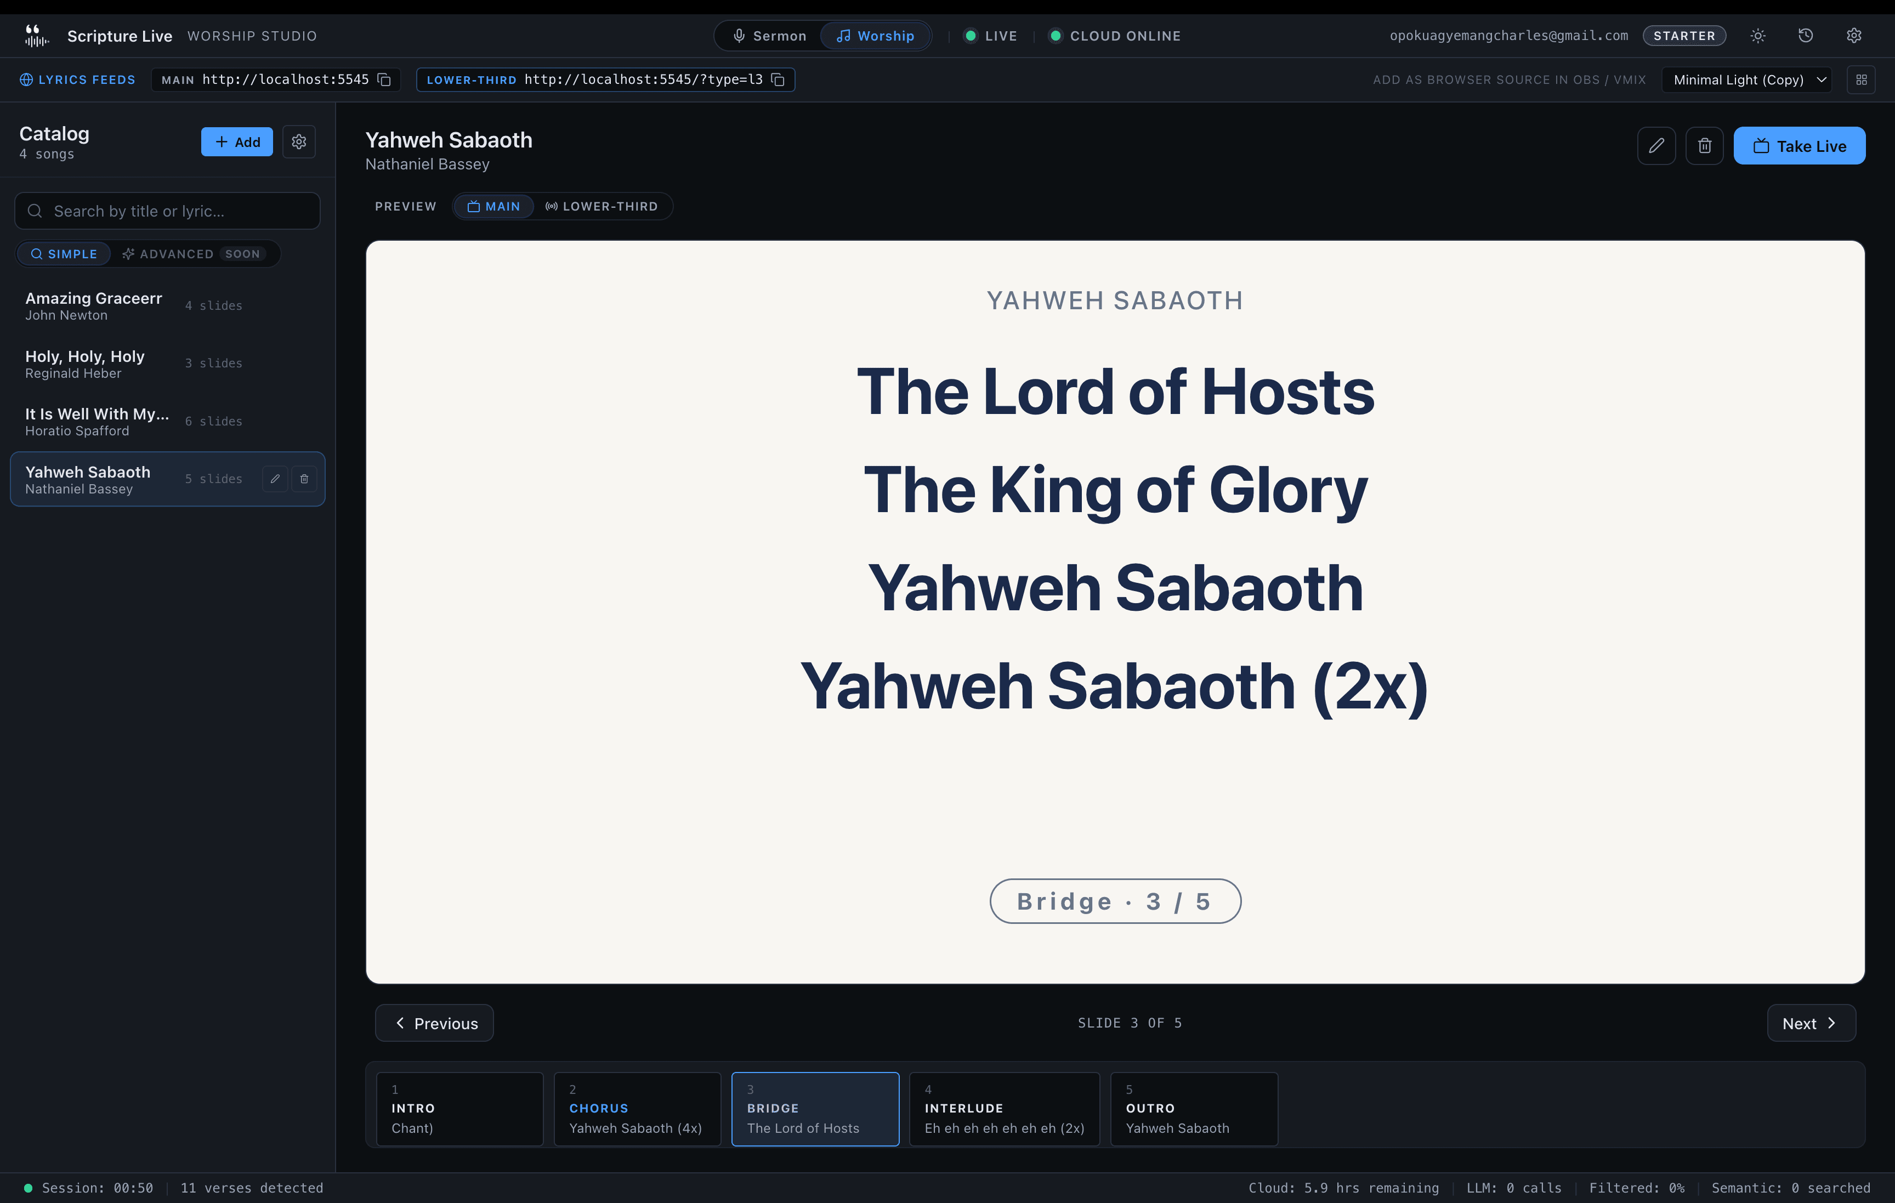Viewport: 1895px width, 1203px height.
Task: Open the theme grid icon beside Minimal Light
Action: [x=1861, y=80]
